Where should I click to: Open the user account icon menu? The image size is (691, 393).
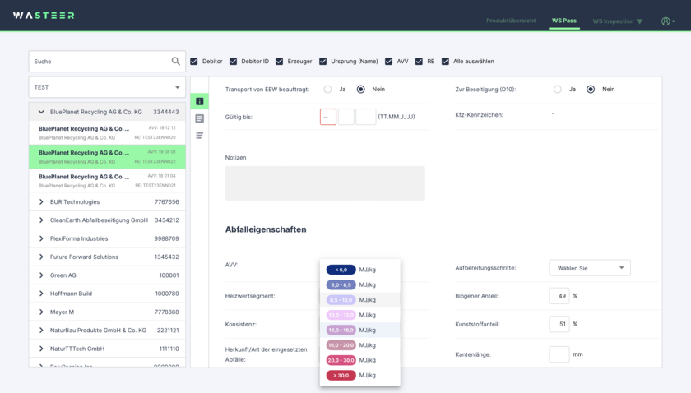[x=668, y=21]
